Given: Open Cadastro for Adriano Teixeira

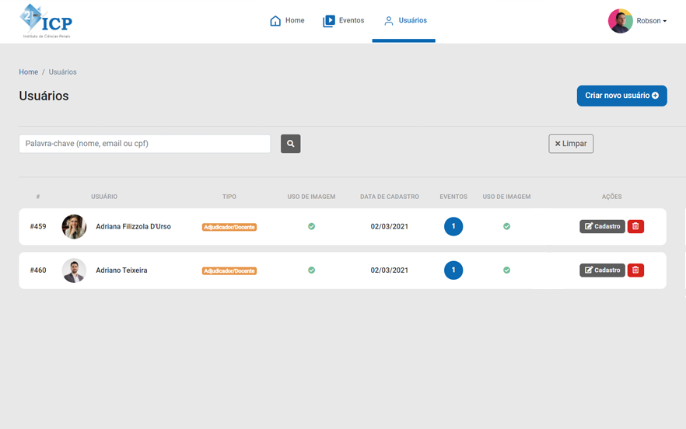Looking at the screenshot, I should [x=602, y=270].
